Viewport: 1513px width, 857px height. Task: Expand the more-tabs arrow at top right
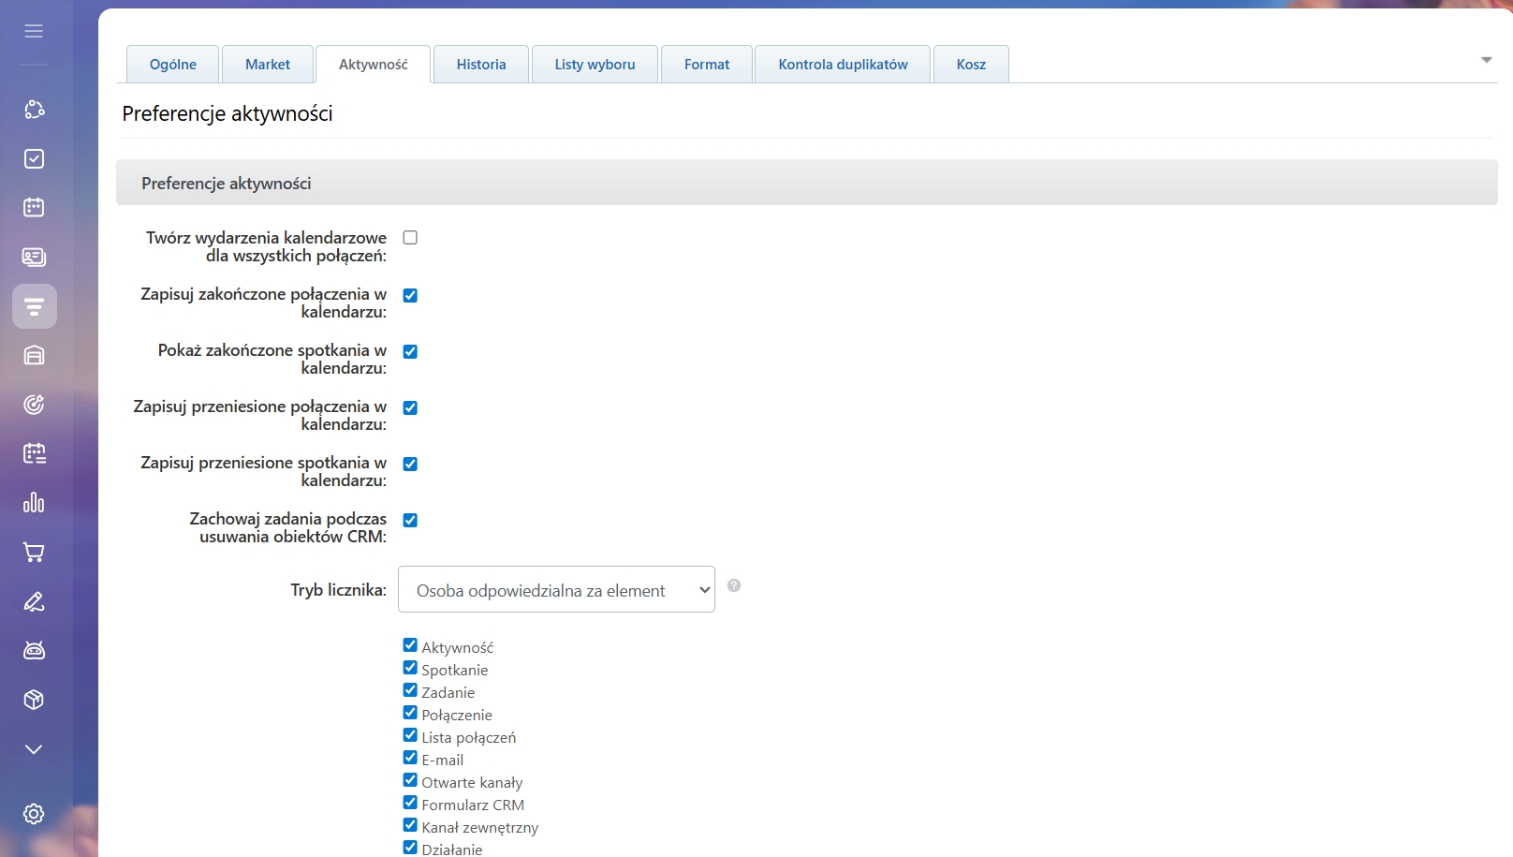pyautogui.click(x=1486, y=60)
